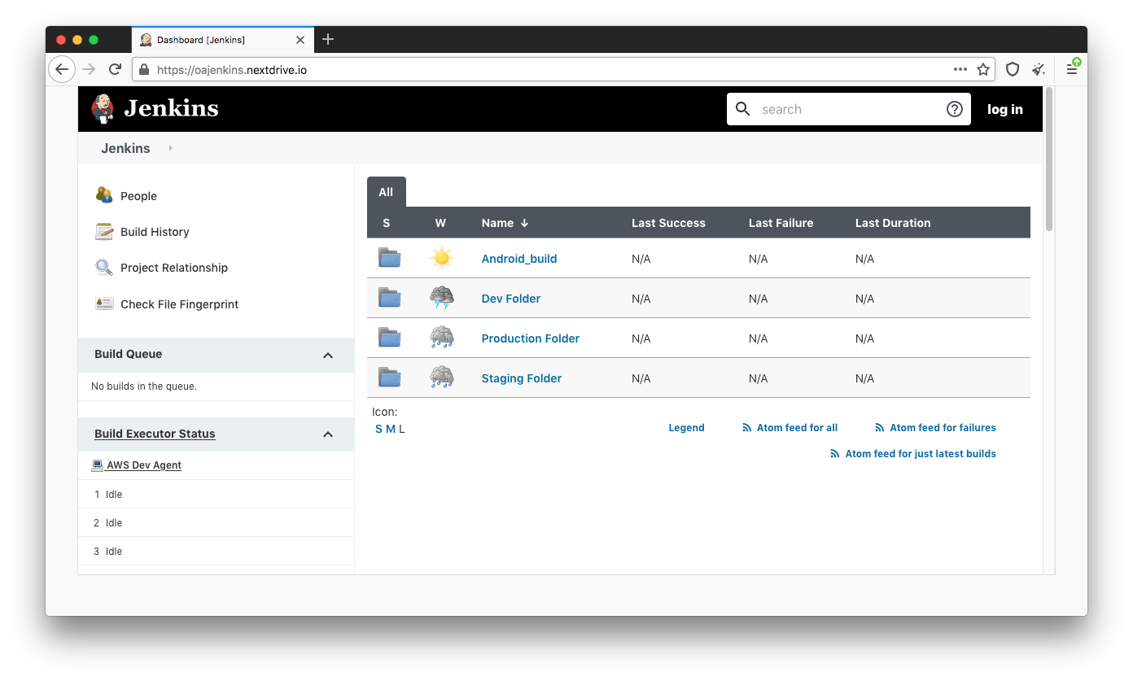The image size is (1133, 681).
Task: Click the Production Folder status folder icon
Action: pyautogui.click(x=390, y=338)
